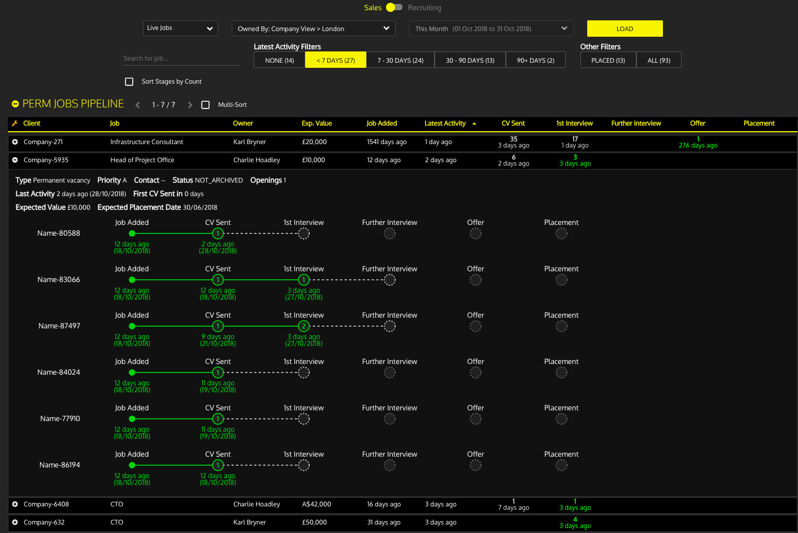
Task: Select the 90+ DAYS (2) filter
Action: point(535,60)
